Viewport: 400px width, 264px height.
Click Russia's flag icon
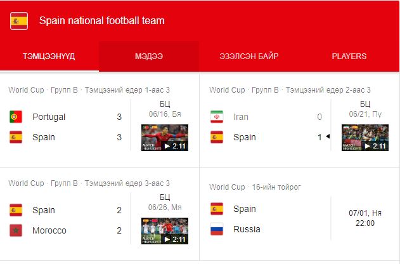(217, 229)
